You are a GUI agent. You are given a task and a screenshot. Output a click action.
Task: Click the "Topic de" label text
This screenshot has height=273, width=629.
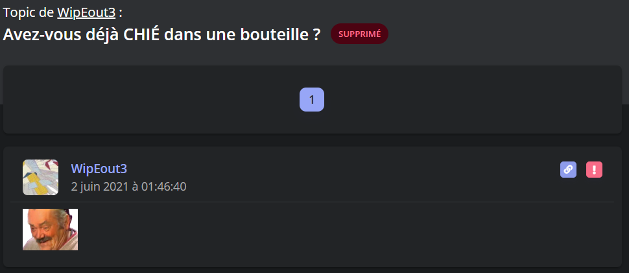(28, 12)
